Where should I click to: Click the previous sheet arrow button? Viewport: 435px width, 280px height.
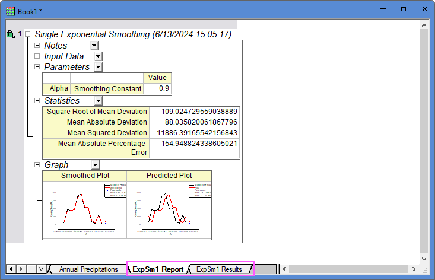click(11, 269)
